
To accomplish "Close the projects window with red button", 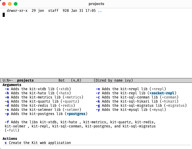I will [4, 4].
